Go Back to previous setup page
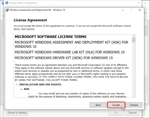The image size is (150, 118). pyautogui.click(x=98, y=105)
